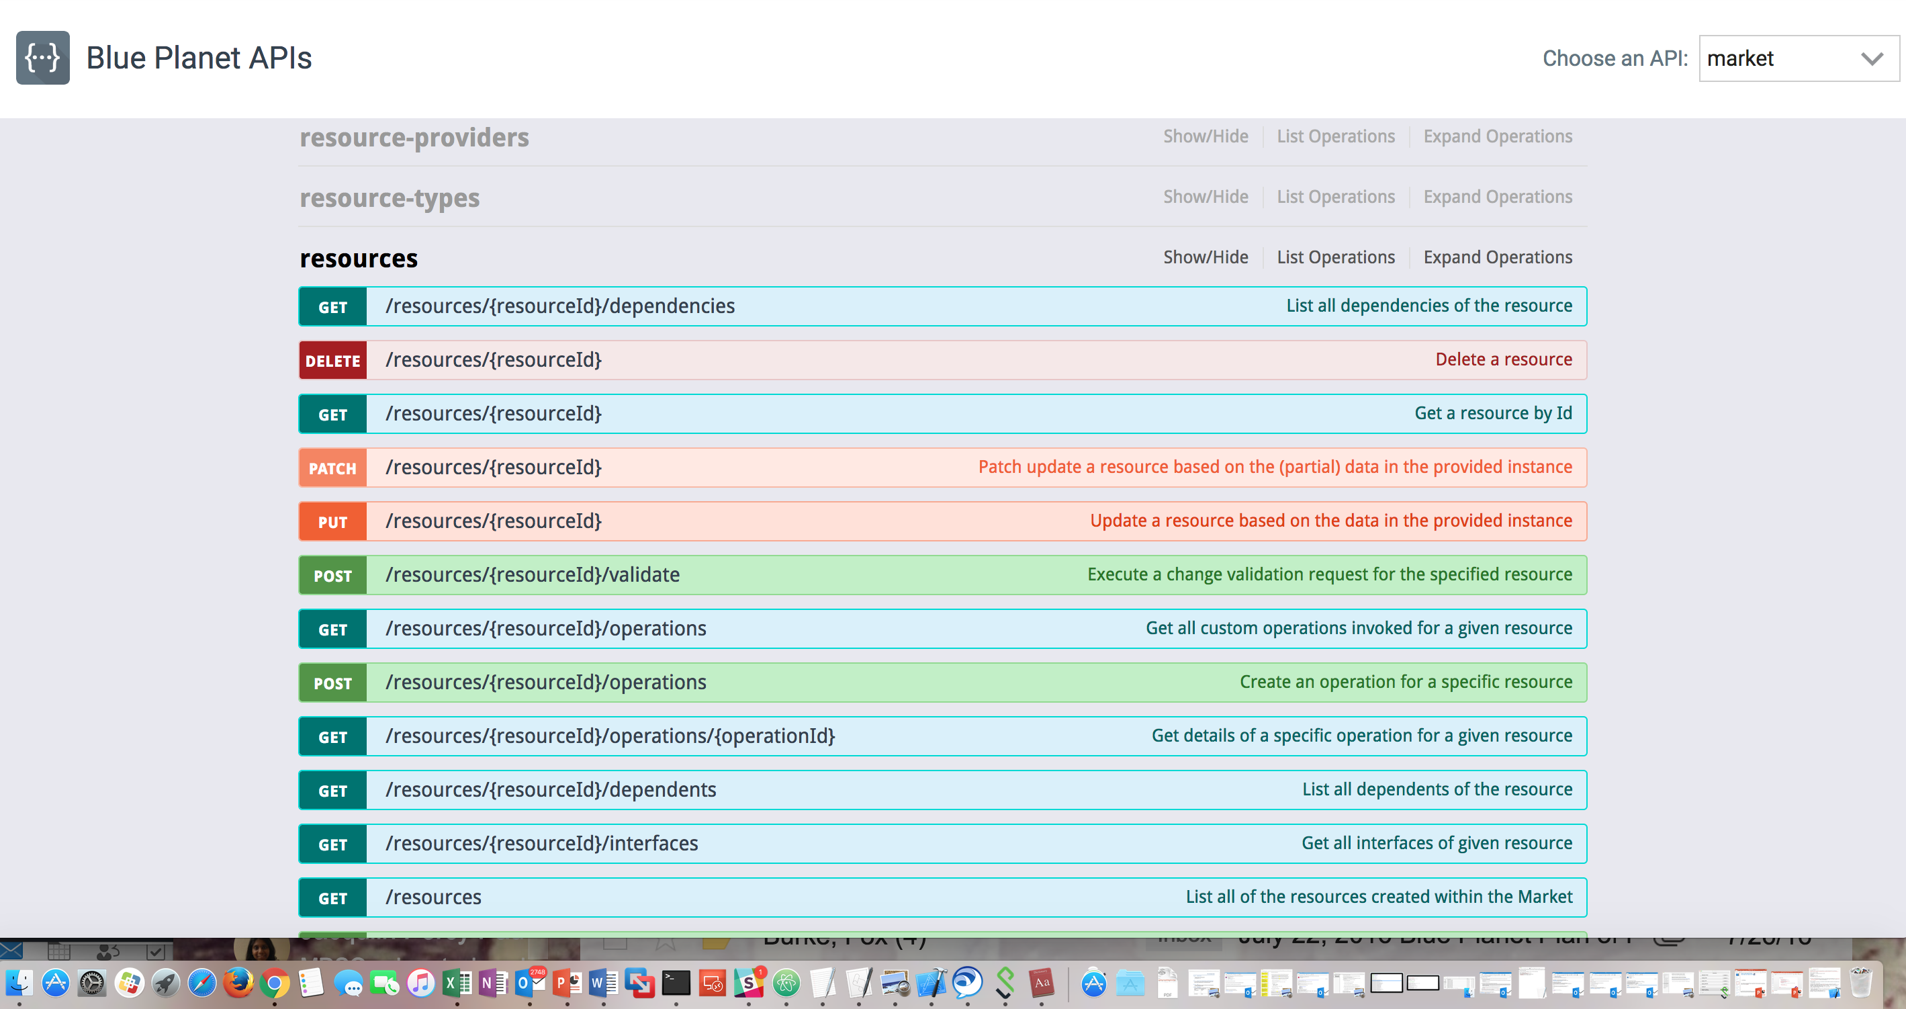Open the PATCH /resources/{resourceId} endpoint

point(494,467)
